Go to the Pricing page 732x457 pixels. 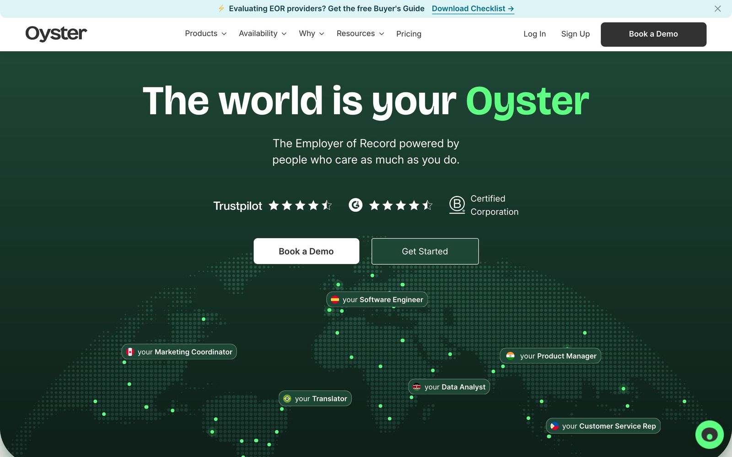[409, 34]
